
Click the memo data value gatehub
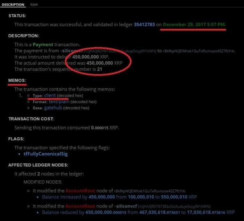(x=53, y=108)
